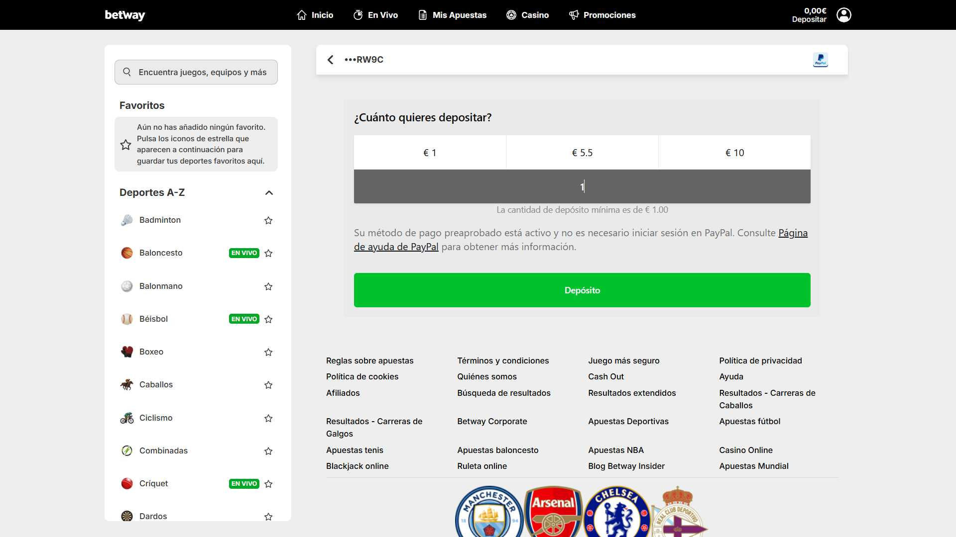Click the Arsenal club crest

coord(553,512)
